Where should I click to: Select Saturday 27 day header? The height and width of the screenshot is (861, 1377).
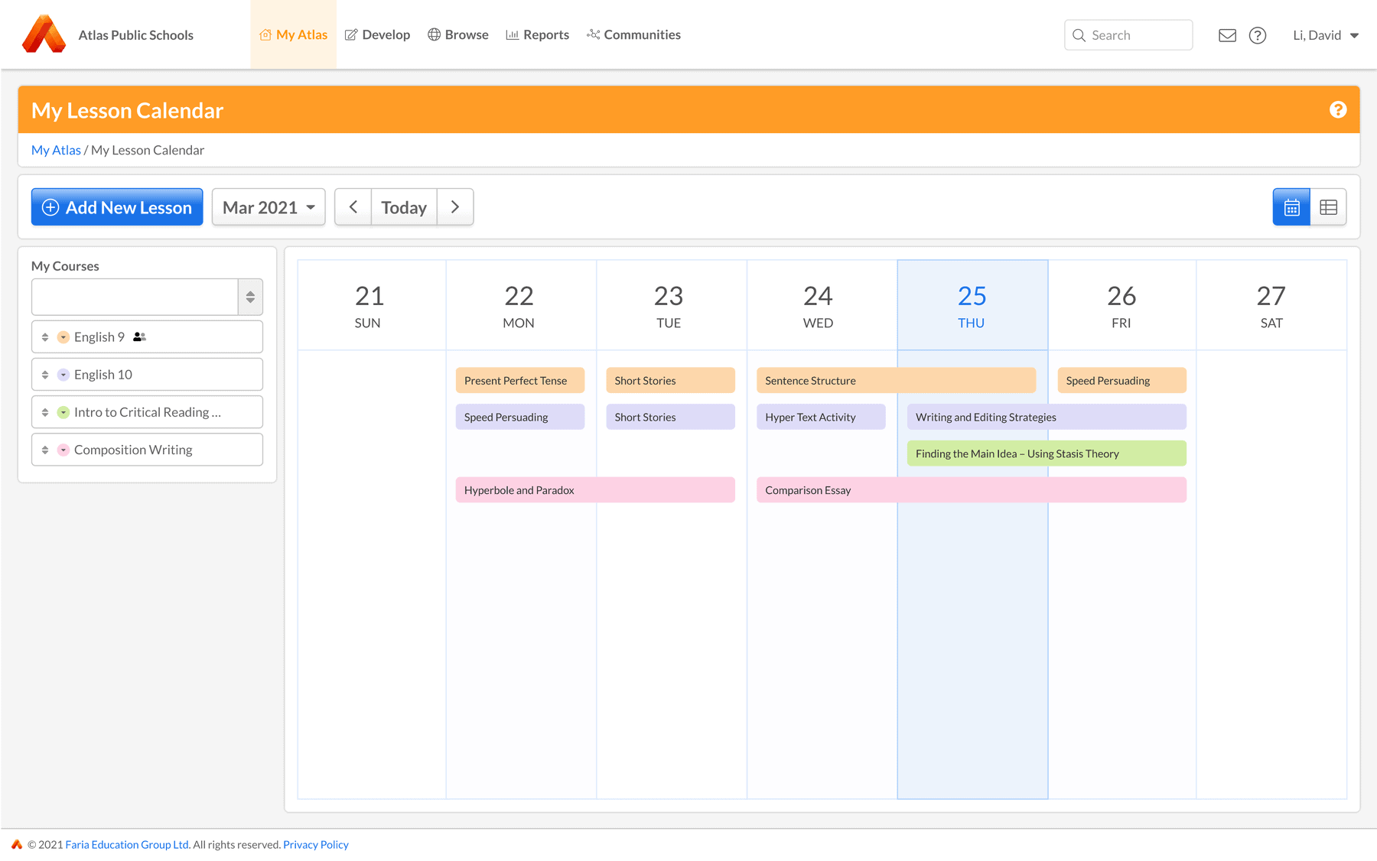point(1271,305)
